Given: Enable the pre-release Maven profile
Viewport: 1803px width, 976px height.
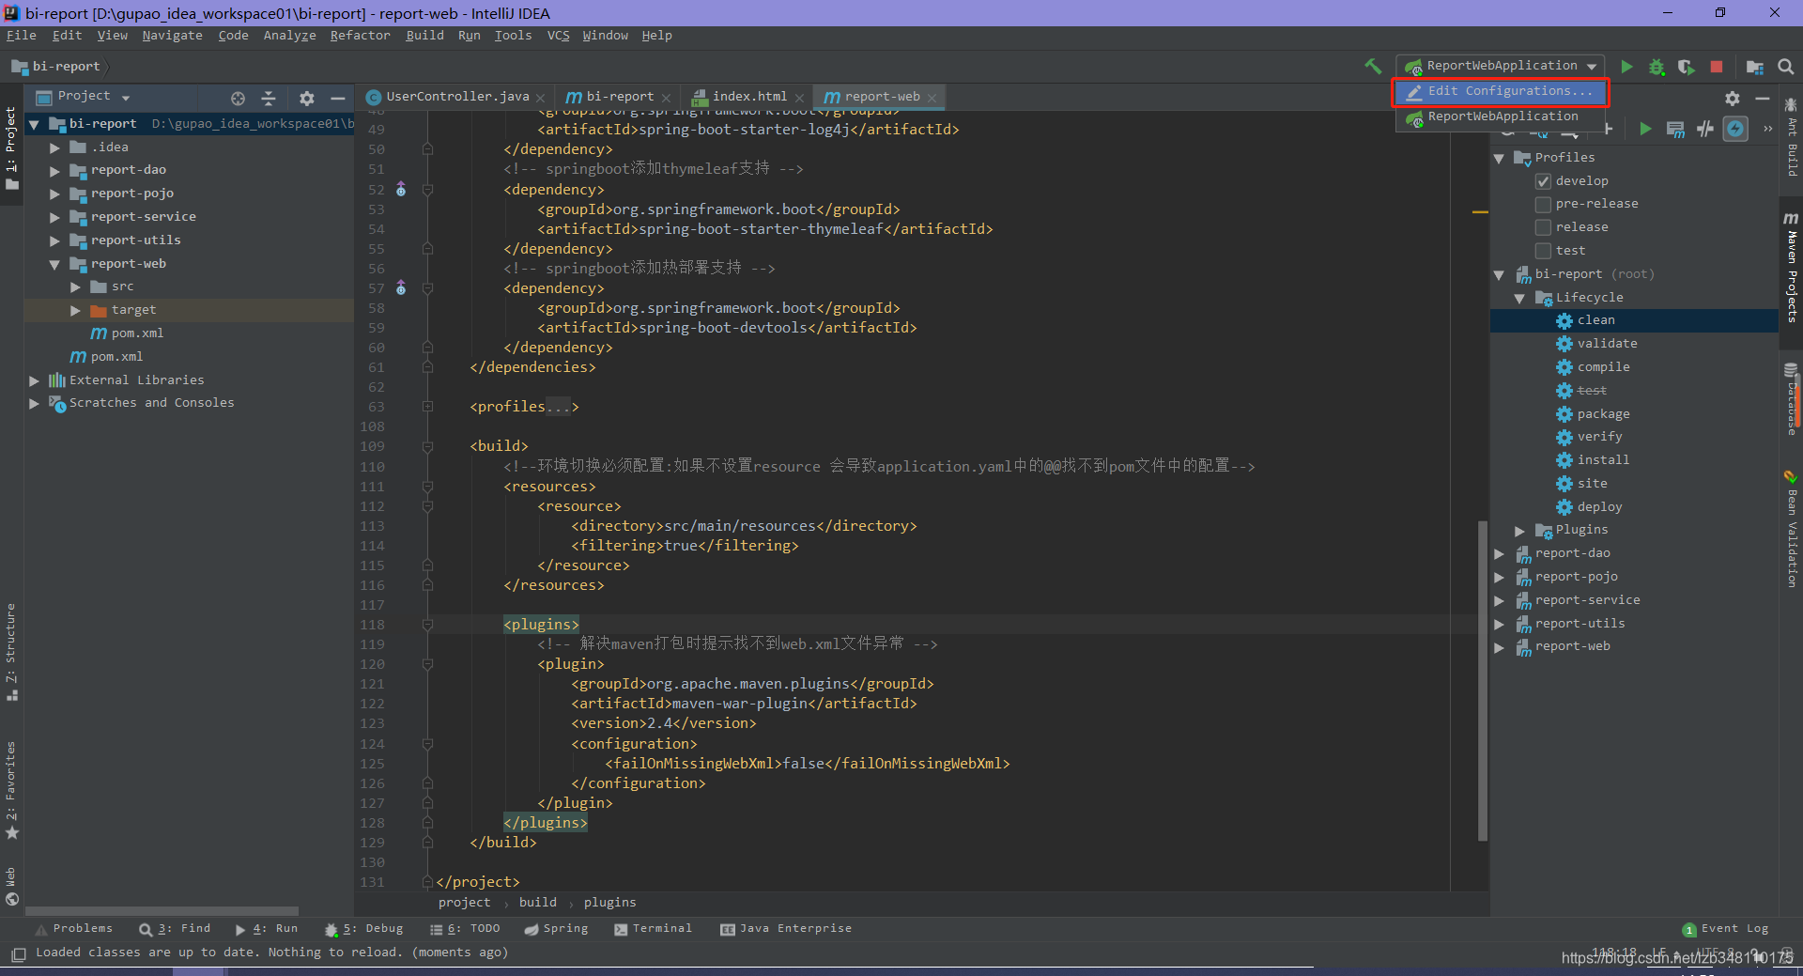Looking at the screenshot, I should [x=1543, y=204].
